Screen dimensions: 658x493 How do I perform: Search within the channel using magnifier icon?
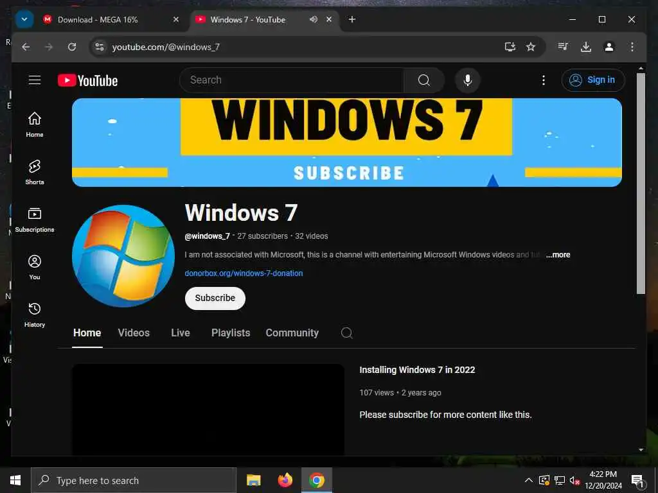(346, 333)
